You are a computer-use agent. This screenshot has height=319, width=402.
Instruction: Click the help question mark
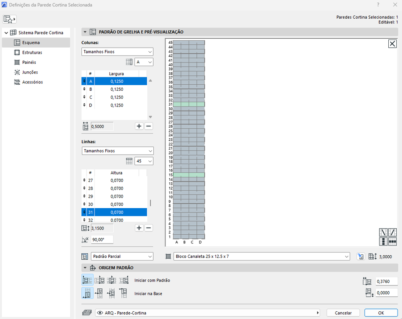378,4
